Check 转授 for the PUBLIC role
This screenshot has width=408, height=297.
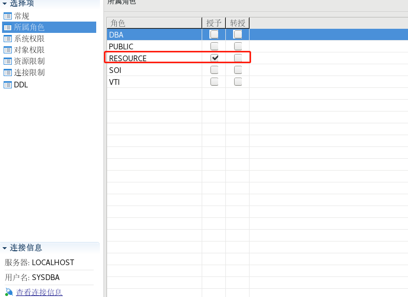[238, 46]
